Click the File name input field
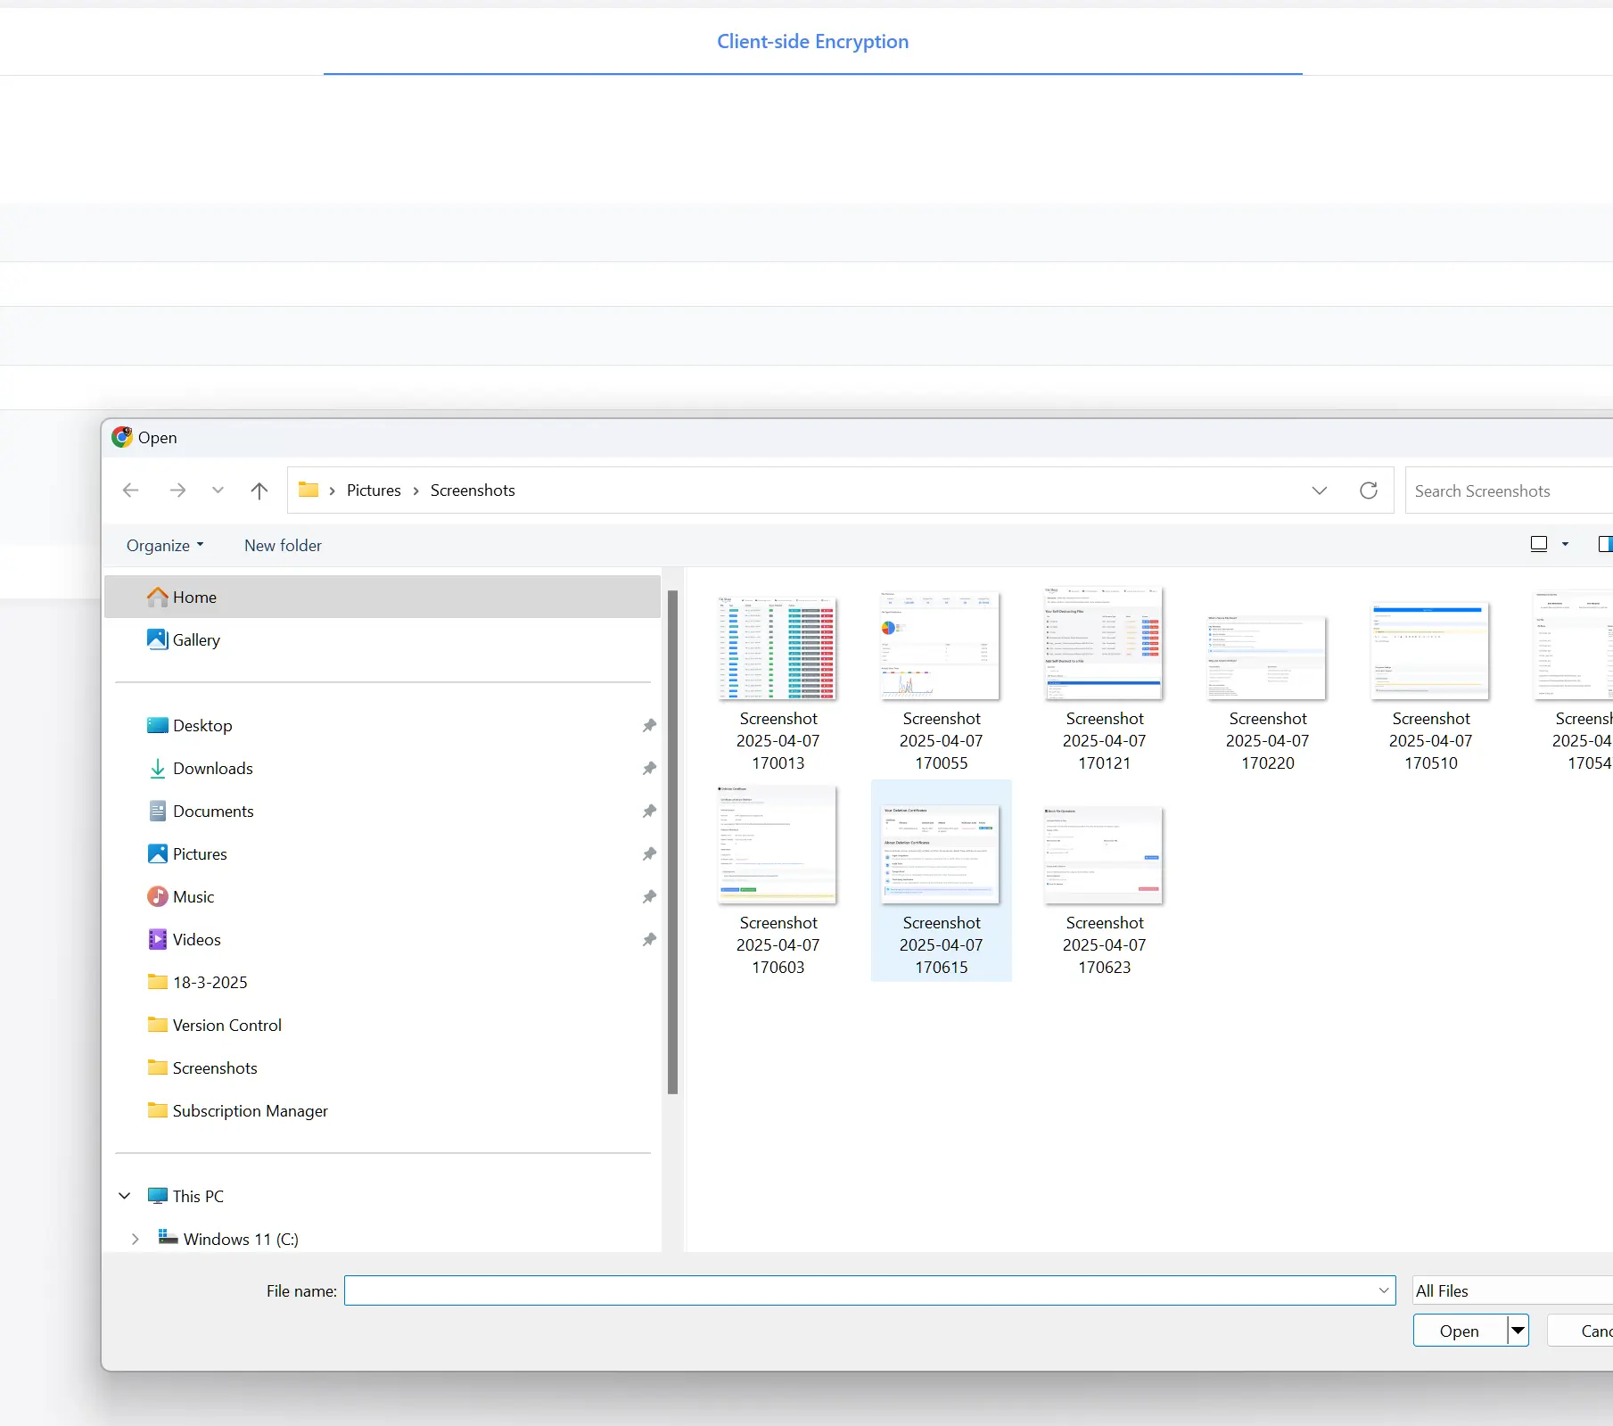This screenshot has width=1613, height=1426. tap(860, 1290)
